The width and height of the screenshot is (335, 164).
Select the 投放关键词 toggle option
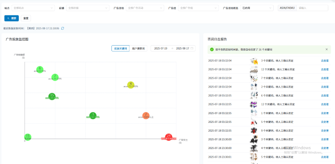pyautogui.click(x=121, y=49)
